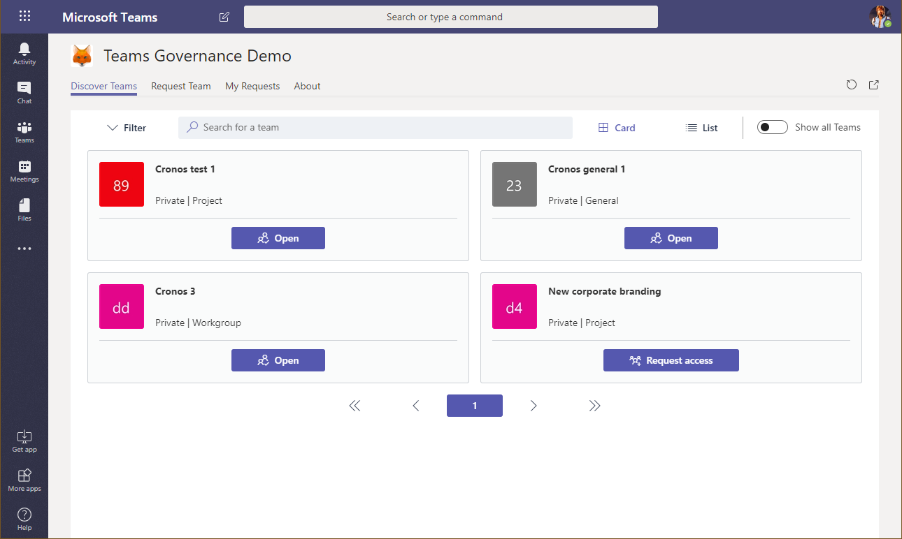This screenshot has width=902, height=539.
Task: Click Microsoft Teams title
Action: pyautogui.click(x=110, y=17)
